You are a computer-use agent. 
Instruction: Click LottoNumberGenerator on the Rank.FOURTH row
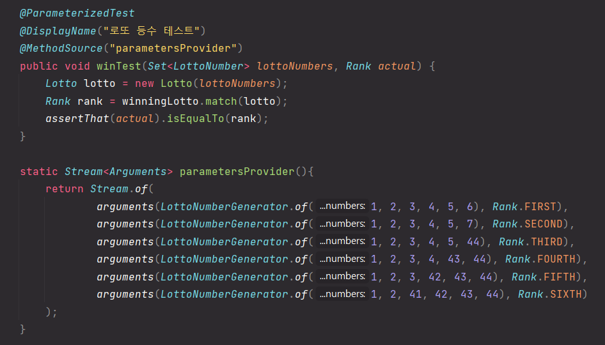(224, 259)
